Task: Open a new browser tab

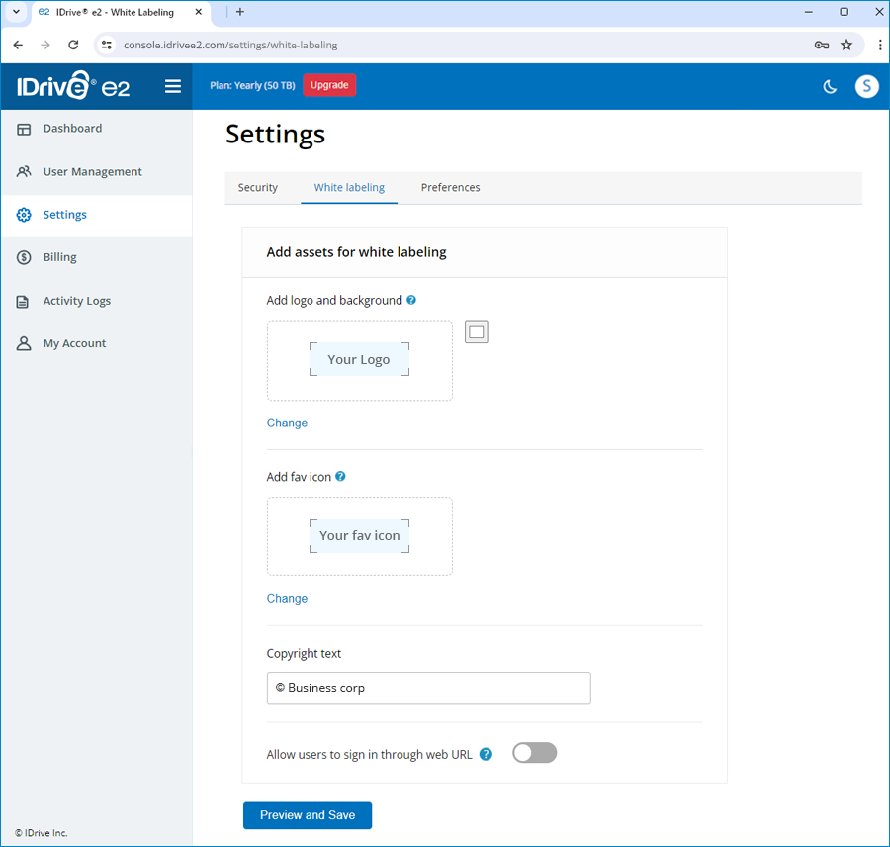Action: point(240,12)
